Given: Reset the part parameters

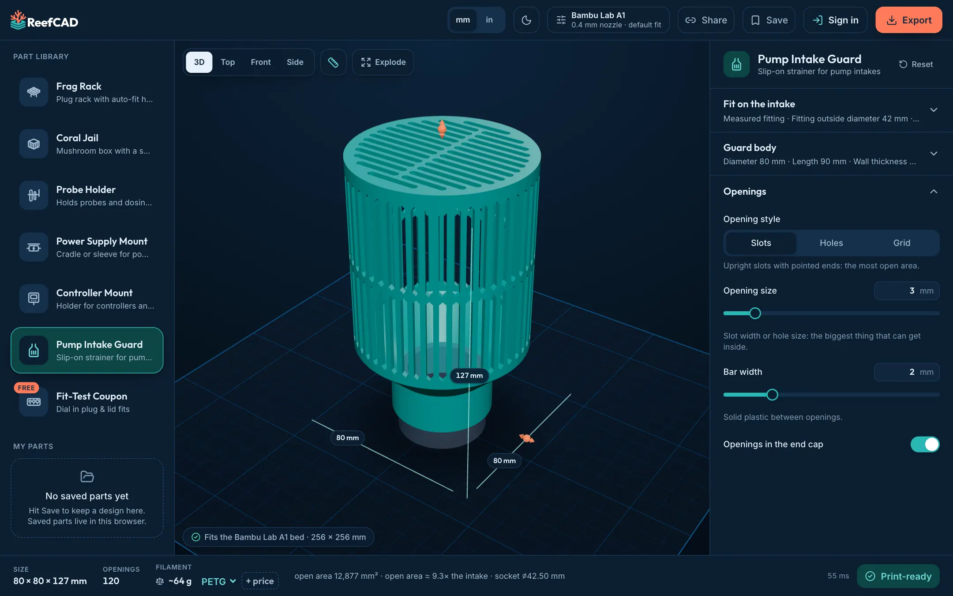Looking at the screenshot, I should [x=916, y=64].
